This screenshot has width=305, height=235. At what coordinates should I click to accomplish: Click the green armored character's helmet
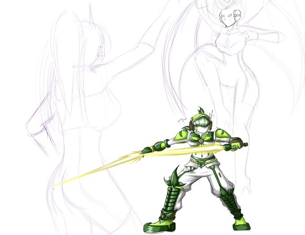[201, 121]
